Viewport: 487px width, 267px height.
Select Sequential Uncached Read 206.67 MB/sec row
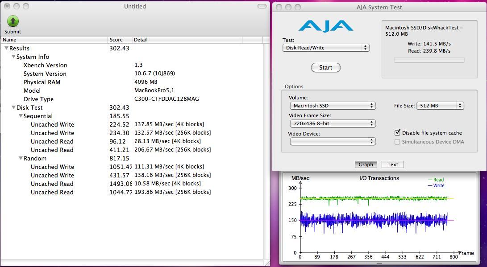click(132, 150)
